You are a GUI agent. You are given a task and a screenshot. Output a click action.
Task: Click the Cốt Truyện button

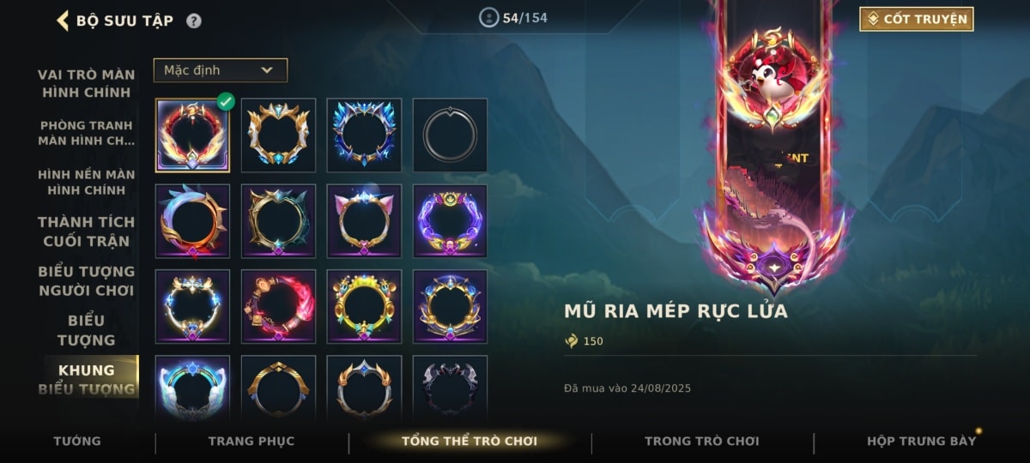click(917, 19)
